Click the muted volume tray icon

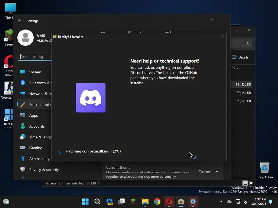245,201
